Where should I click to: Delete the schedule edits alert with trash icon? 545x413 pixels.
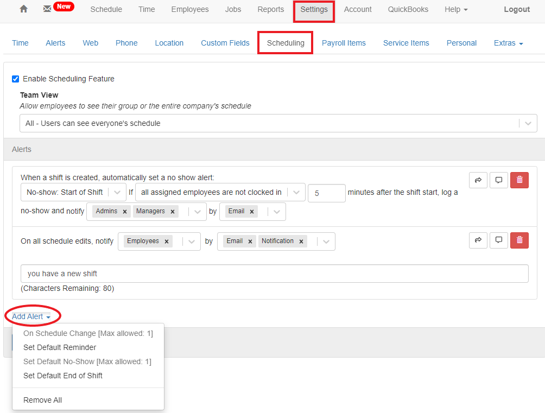[519, 240]
